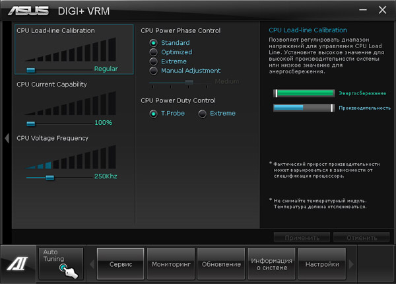Click the DIGI+ VRM title text
The width and height of the screenshot is (396, 284).
tap(84, 11)
